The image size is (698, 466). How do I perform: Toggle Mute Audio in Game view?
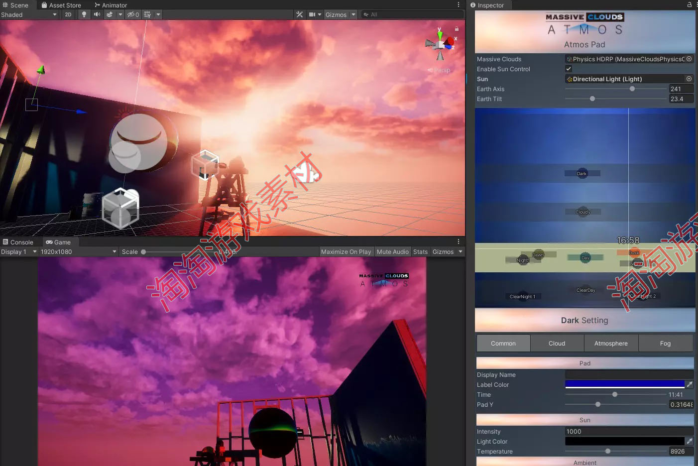(392, 251)
